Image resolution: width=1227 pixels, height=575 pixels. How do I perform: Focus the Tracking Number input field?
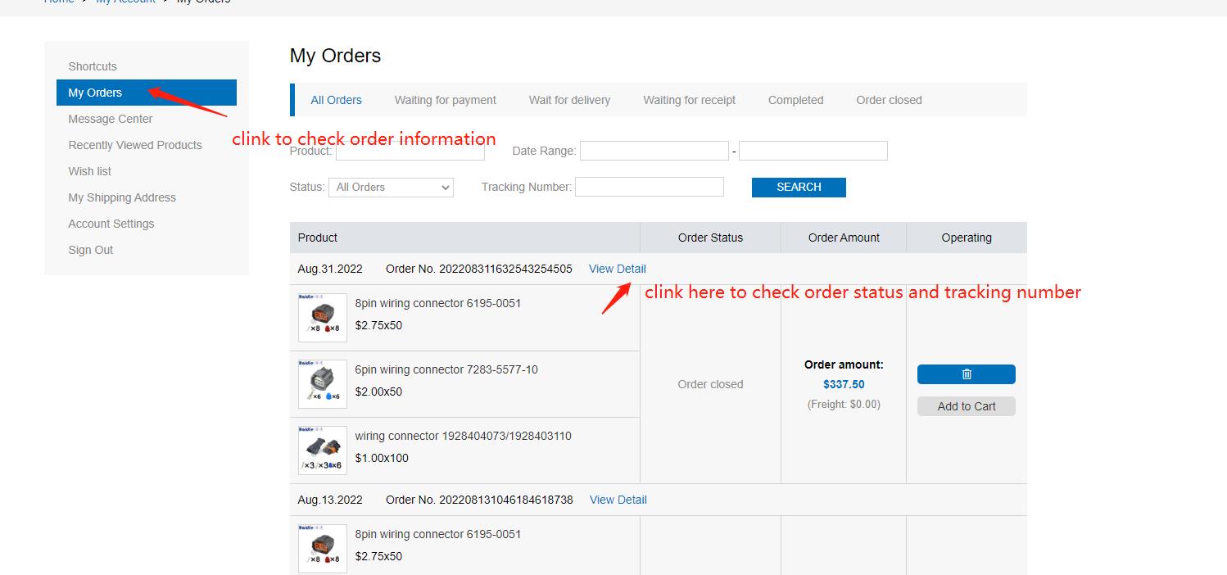(x=649, y=187)
